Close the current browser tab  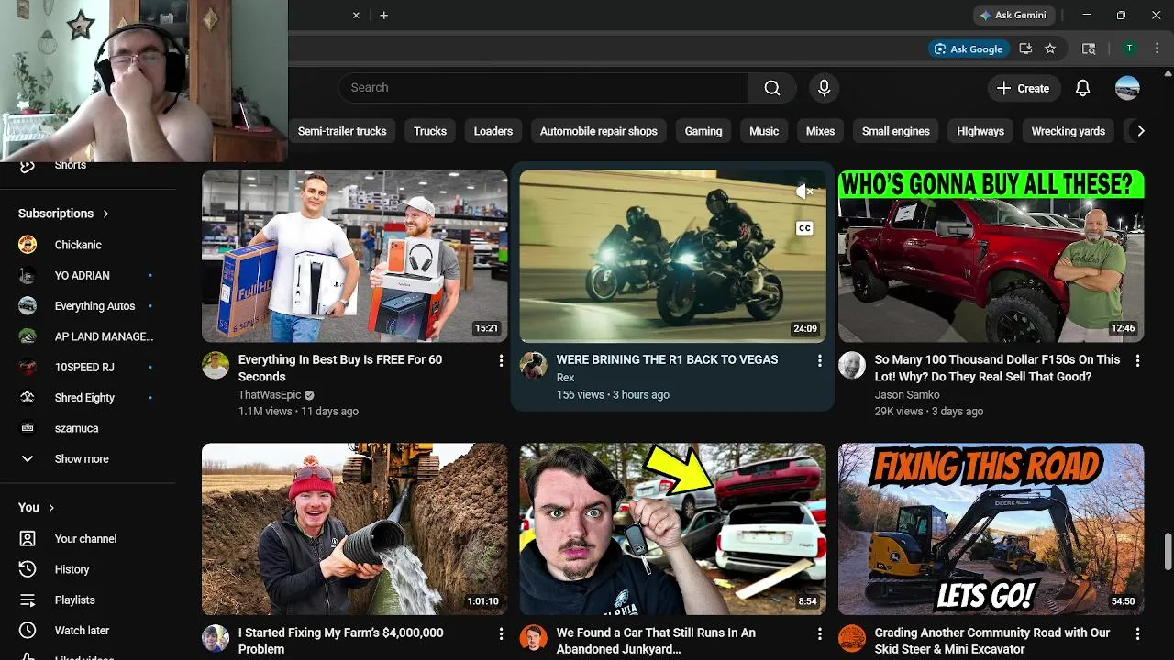[x=356, y=15]
